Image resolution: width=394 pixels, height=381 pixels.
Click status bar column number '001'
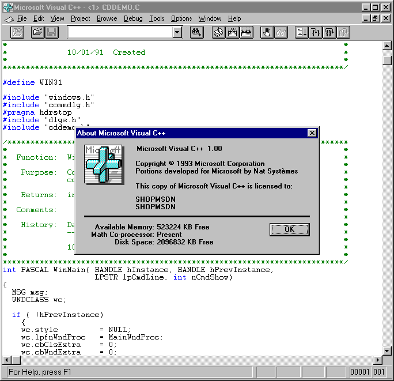(379, 372)
